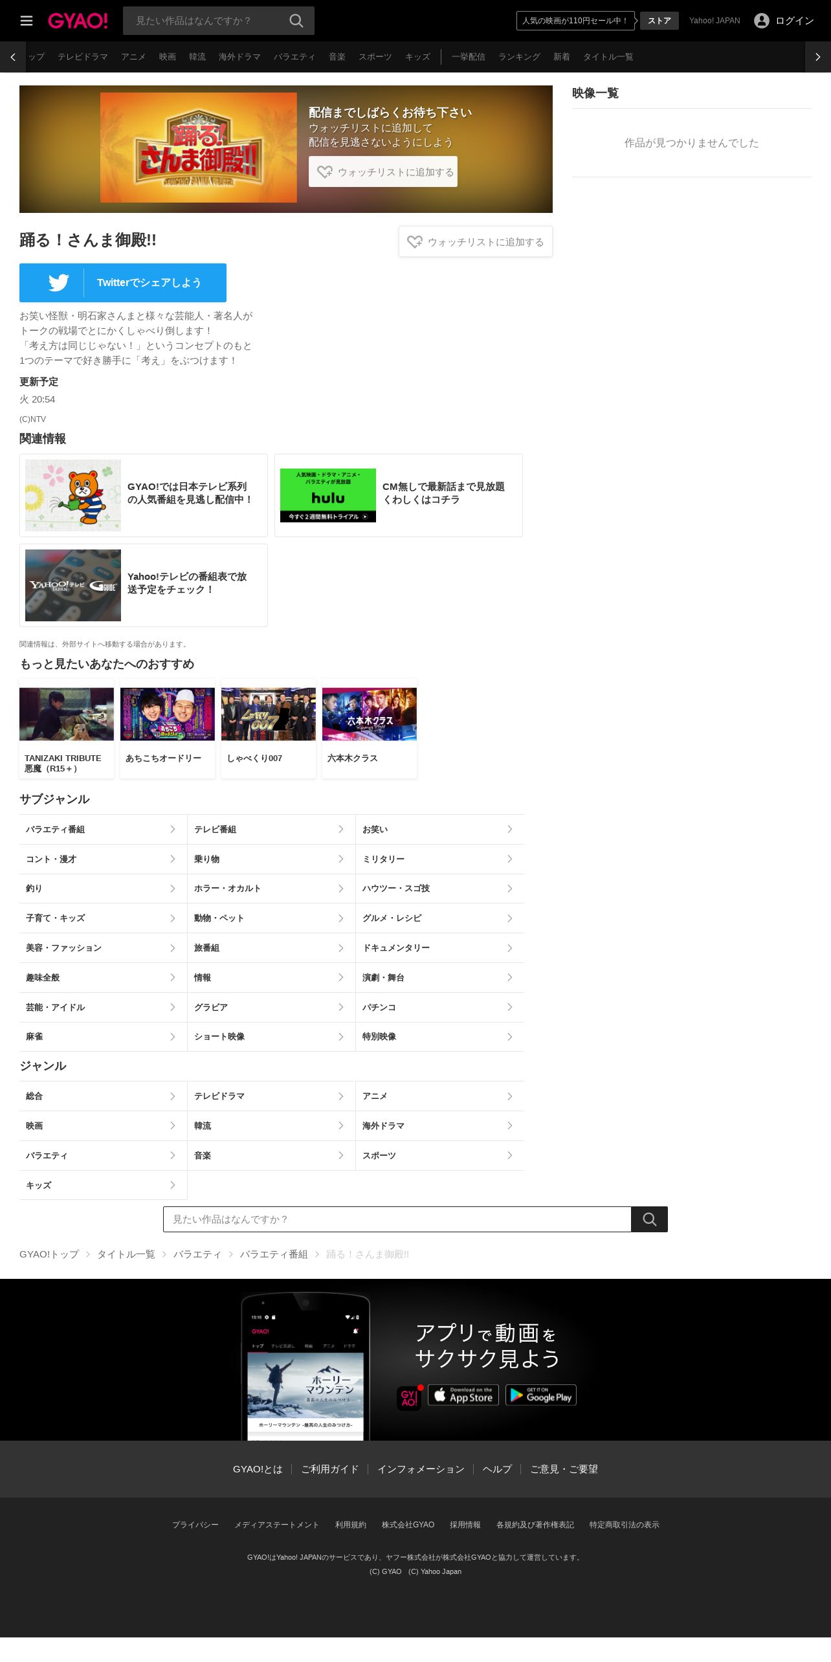
Task: Click the Twitter bird icon
Action: coord(58,282)
